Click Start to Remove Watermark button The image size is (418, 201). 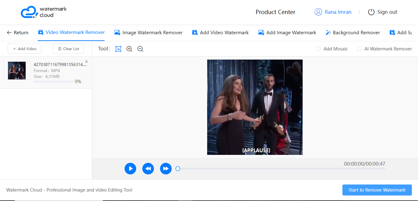coord(377,190)
